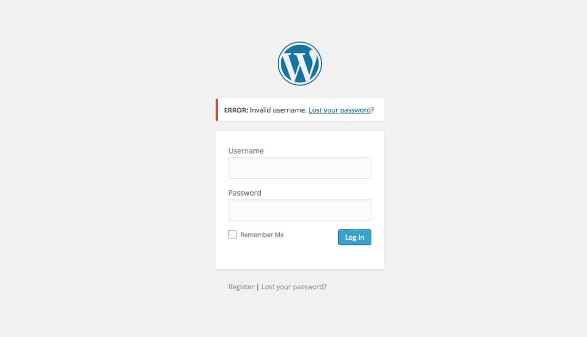Click the red bar on error notice
587x337 pixels.
pyautogui.click(x=216, y=110)
